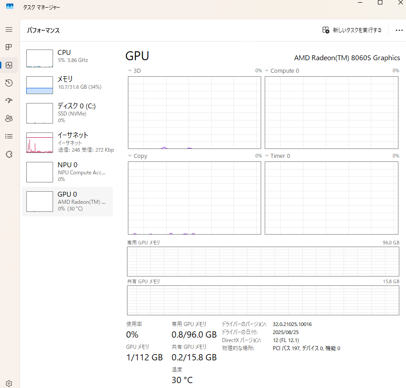Click the 共有 GPU メモリ graph
Image resolution: width=406 pixels, height=388 pixels.
(263, 301)
